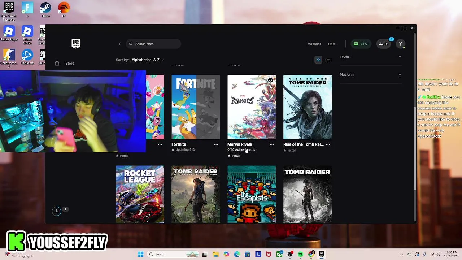462x260 pixels.
Task: Open Spotify from the taskbar
Action: pyautogui.click(x=301, y=254)
